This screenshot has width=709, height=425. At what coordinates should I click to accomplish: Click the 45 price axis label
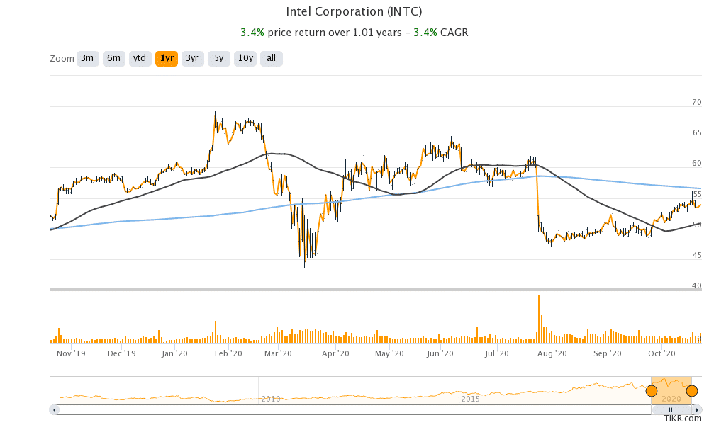(x=697, y=255)
